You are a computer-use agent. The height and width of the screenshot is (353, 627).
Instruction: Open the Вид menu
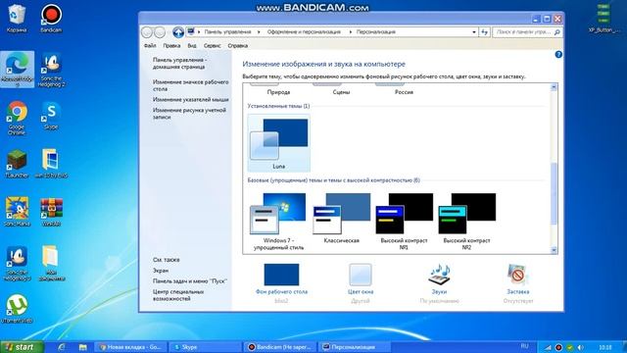(x=192, y=46)
